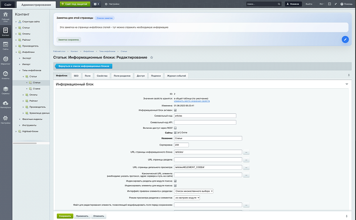Expand the Производитель node under Типы инфоблоков

tap(23, 107)
